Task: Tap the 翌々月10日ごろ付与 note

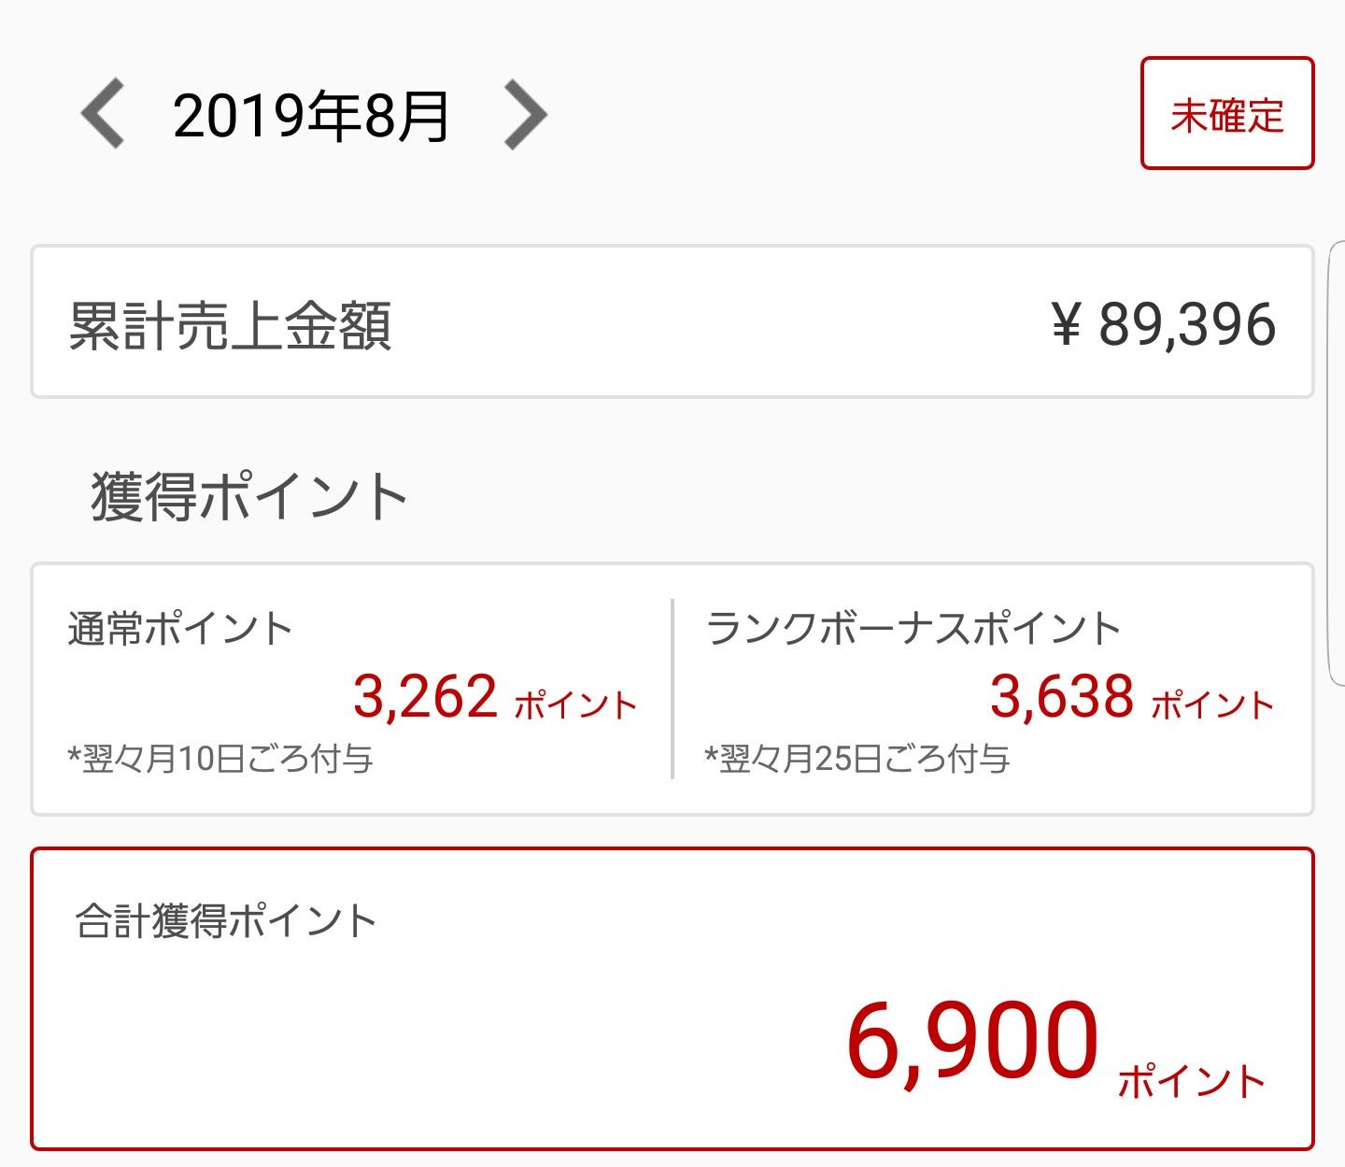Action: click(x=220, y=759)
